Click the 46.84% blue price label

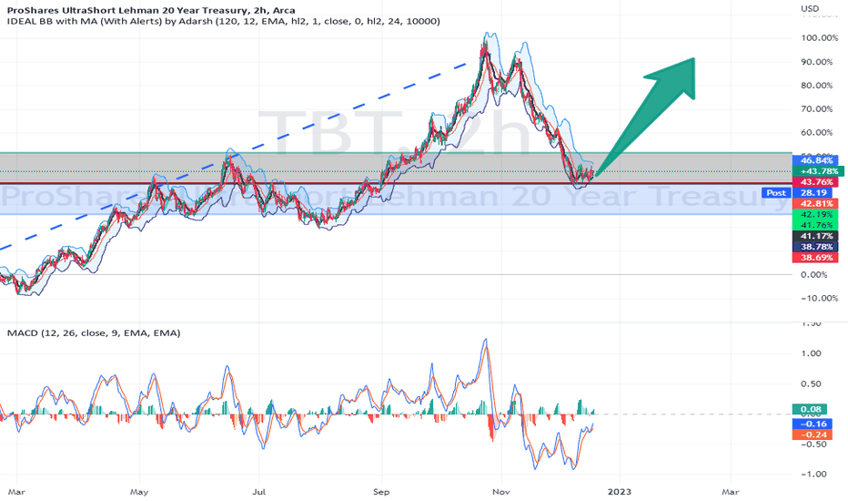816,160
